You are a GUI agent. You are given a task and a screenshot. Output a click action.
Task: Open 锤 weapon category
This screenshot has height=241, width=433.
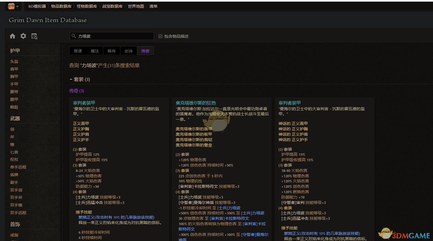[x=12, y=144]
